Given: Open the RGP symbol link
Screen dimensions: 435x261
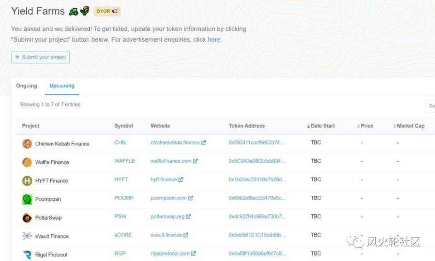Looking at the screenshot, I should click(120, 254).
